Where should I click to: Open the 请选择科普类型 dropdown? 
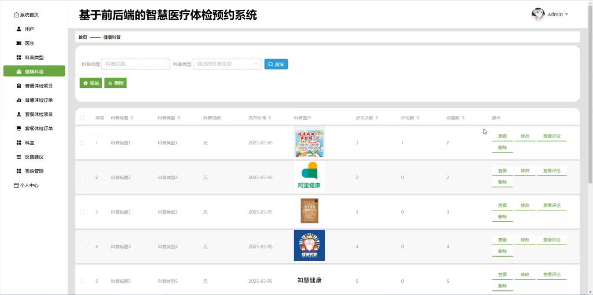click(227, 64)
